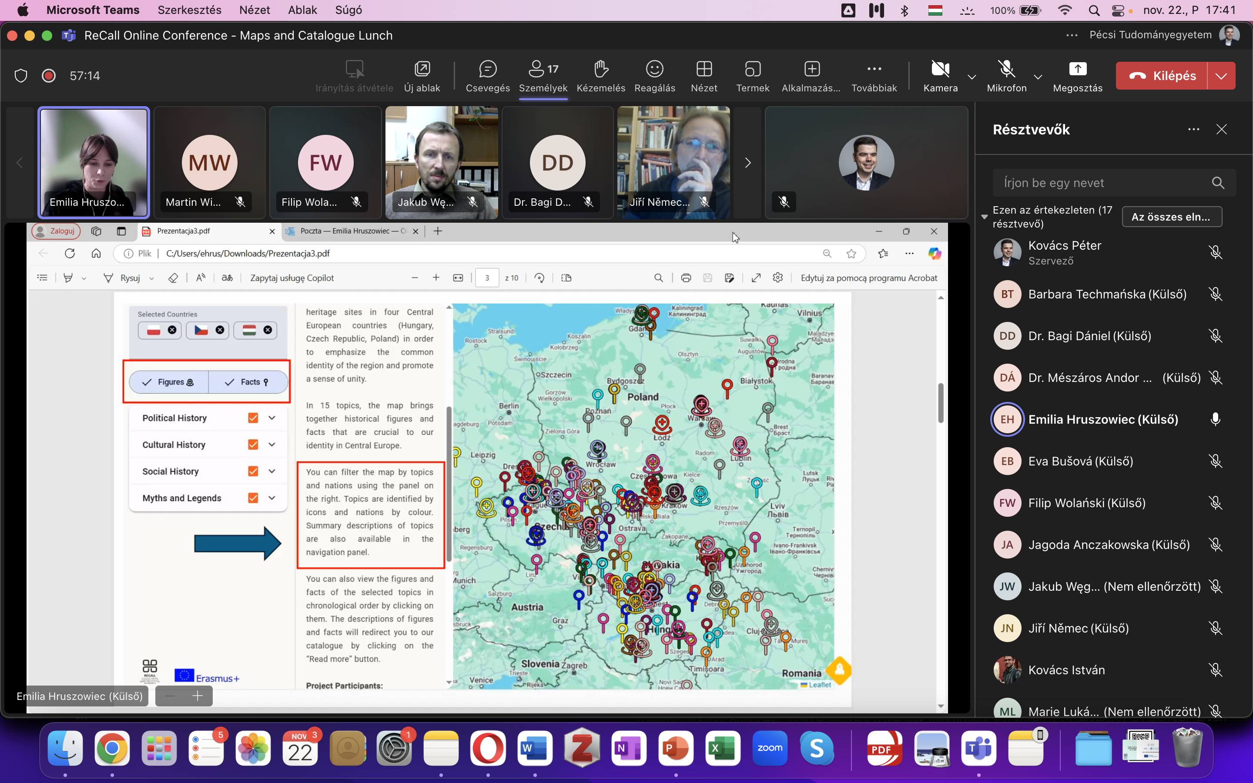The image size is (1253, 783).
Task: Click search magnifier in participant search
Action: click(x=1218, y=183)
